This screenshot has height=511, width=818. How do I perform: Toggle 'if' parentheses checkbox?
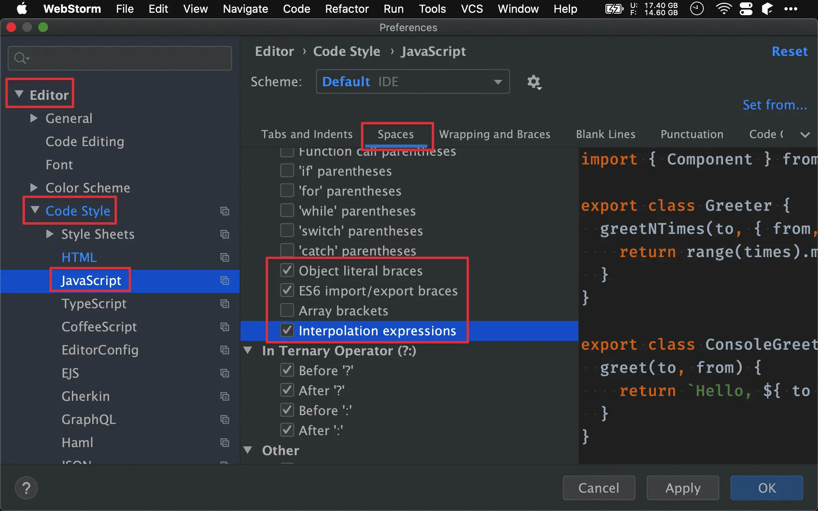coord(287,171)
